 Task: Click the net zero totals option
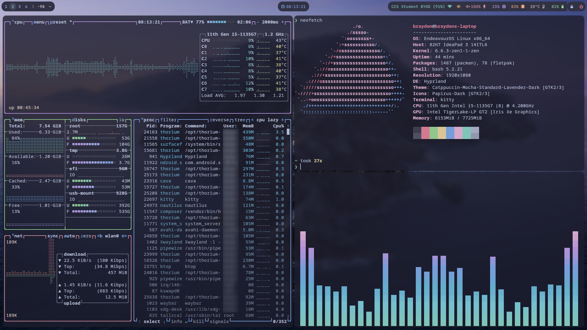(86, 236)
